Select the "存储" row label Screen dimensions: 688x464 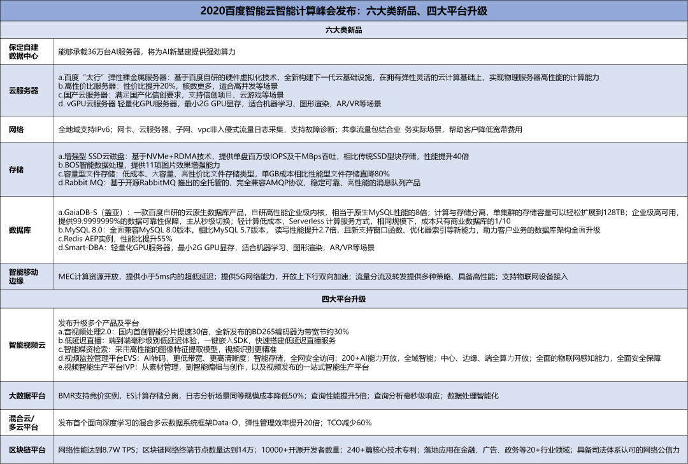pyautogui.click(x=16, y=169)
